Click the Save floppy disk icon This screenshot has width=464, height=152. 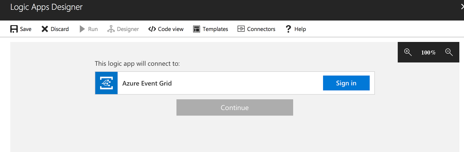pyautogui.click(x=14, y=29)
